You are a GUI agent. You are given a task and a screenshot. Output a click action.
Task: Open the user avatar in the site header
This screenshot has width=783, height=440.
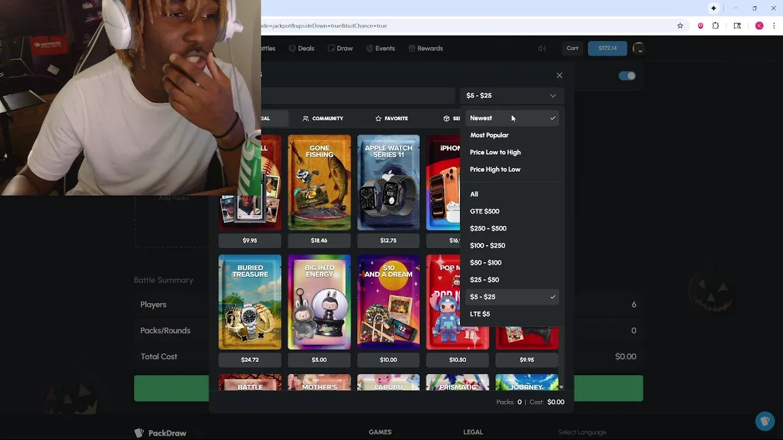point(638,48)
